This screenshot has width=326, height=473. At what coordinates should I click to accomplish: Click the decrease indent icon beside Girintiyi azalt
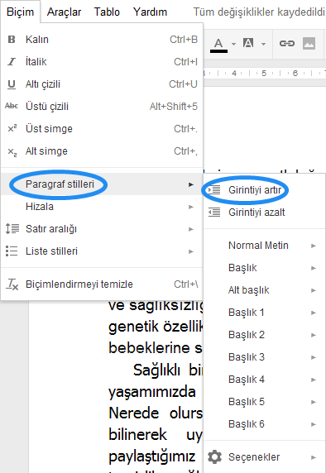pyautogui.click(x=214, y=213)
